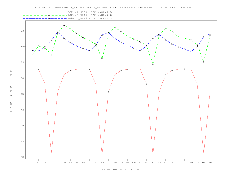Click y-axis tick label 88
229x177 pixels.
tap(22, 47)
